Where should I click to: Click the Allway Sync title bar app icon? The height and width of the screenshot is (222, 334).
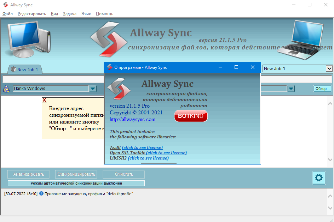pyautogui.click(x=6, y=5)
